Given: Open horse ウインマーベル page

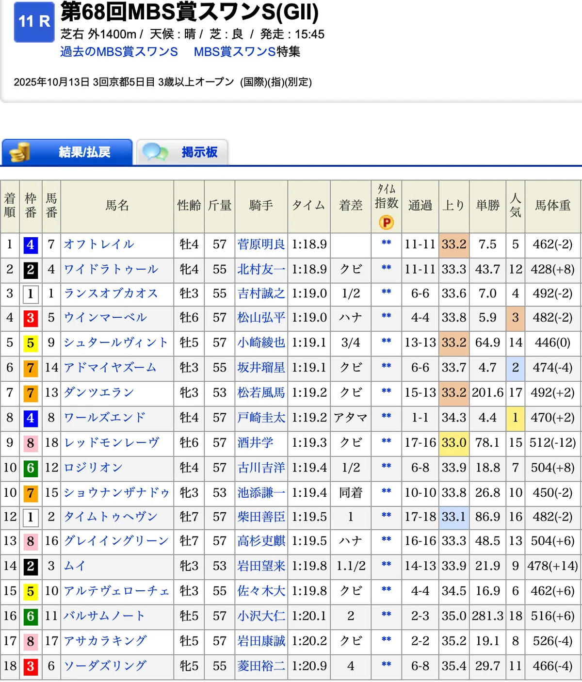Looking at the screenshot, I should tap(105, 318).
